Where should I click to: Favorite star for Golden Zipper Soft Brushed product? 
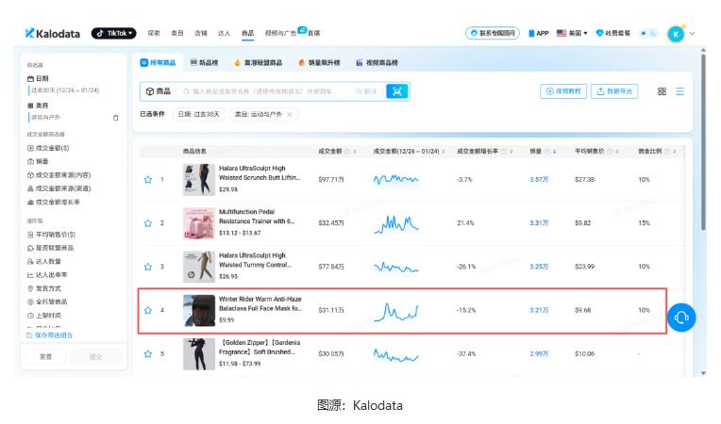pos(147,353)
